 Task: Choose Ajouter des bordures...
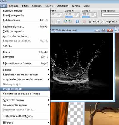(25, 36)
